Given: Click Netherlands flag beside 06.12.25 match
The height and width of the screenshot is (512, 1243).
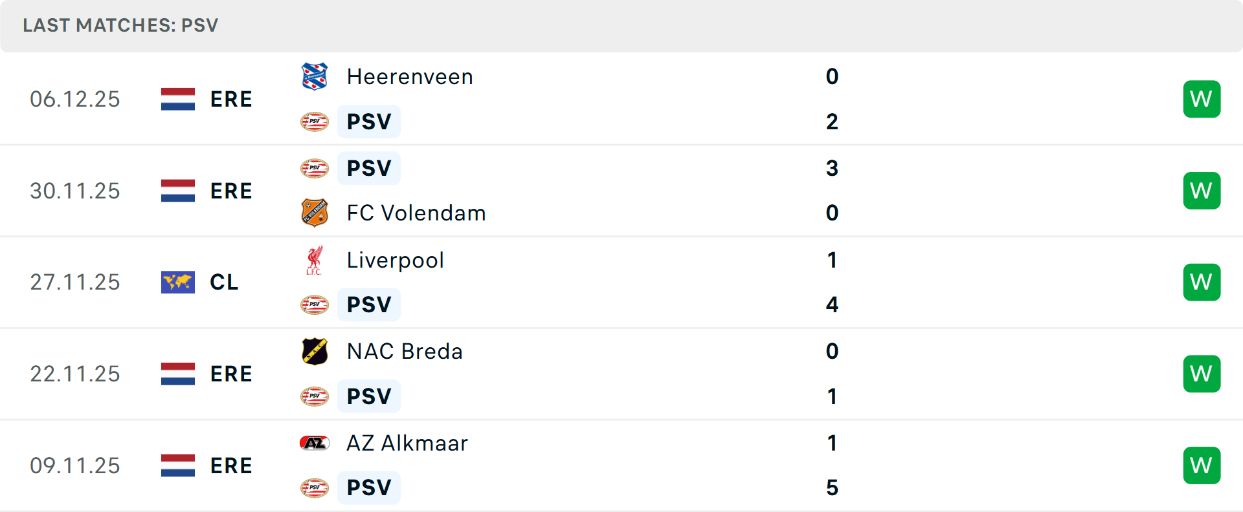Looking at the screenshot, I should tap(178, 99).
